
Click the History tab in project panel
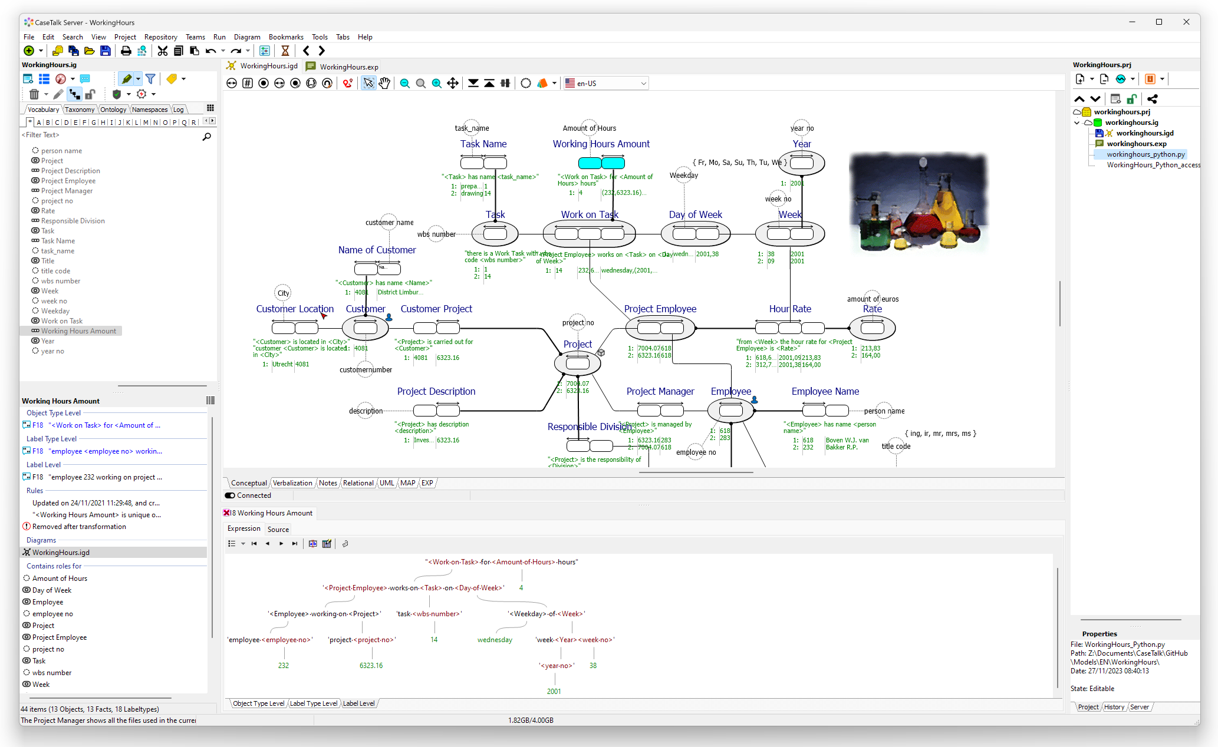tap(1114, 707)
